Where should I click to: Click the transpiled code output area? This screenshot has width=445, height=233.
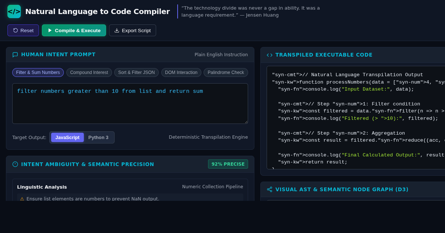tap(356, 118)
